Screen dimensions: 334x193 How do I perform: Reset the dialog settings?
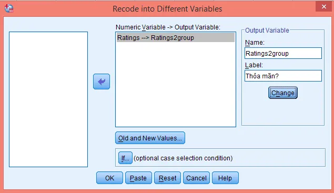167,178
